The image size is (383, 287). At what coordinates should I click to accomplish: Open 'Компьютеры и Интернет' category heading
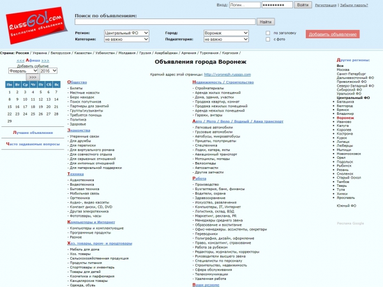(x=91, y=222)
